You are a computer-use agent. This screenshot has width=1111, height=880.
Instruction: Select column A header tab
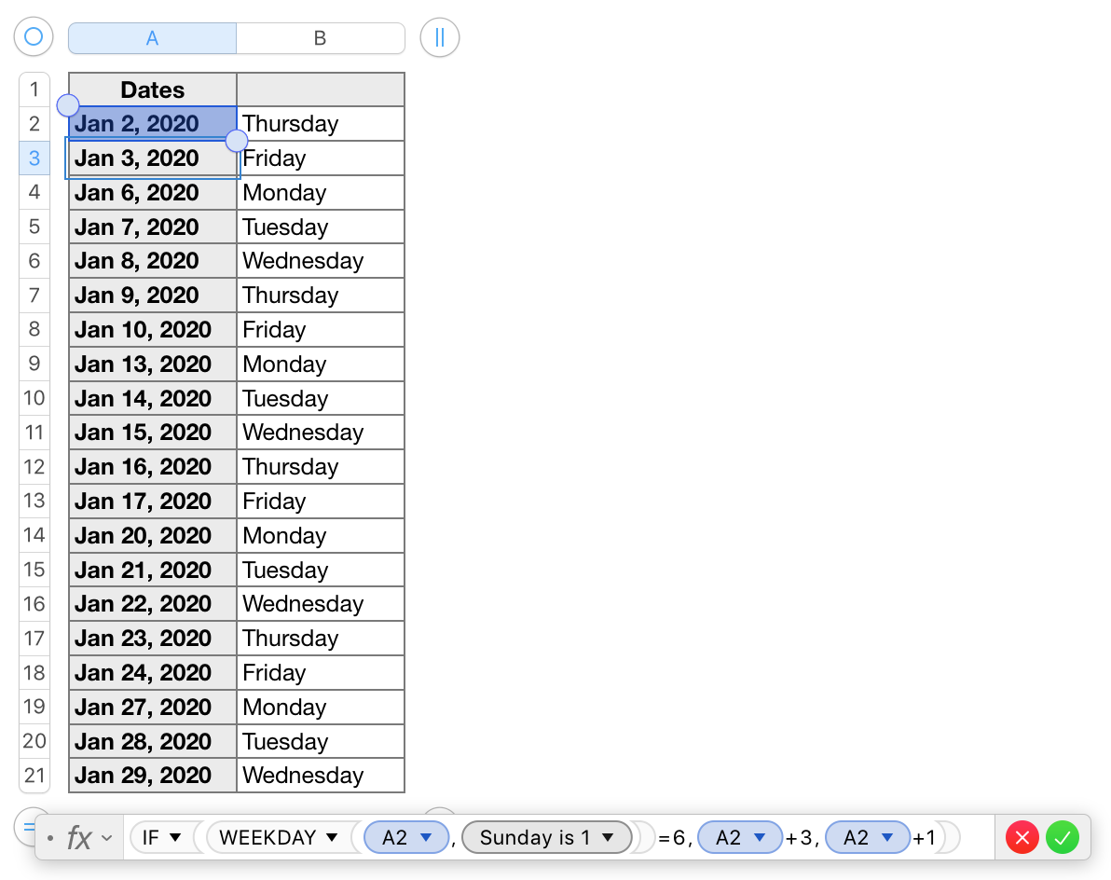152,38
